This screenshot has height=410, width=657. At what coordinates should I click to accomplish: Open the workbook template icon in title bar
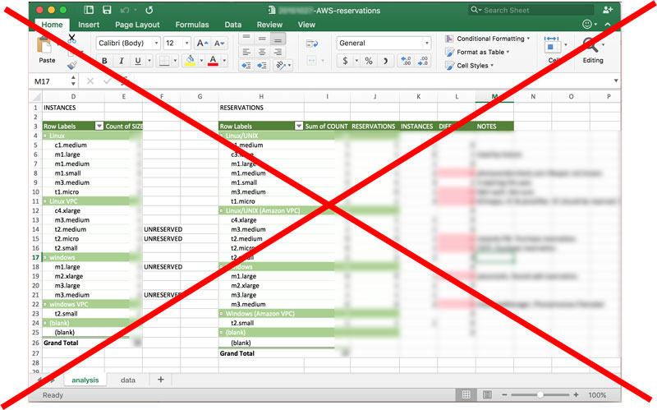[x=89, y=10]
